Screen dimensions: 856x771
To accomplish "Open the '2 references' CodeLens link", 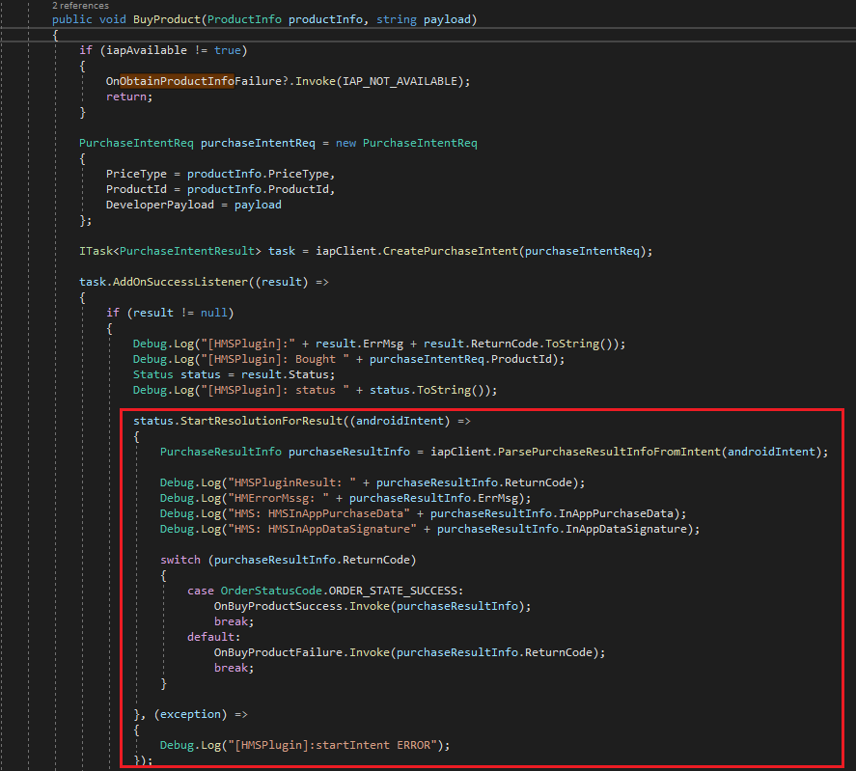I will 80,6.
